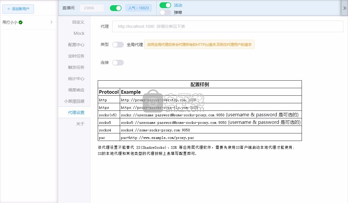The height and width of the screenshot is (203, 348).
Task: Click the socks5://username:password example cell
Action: 211,122
